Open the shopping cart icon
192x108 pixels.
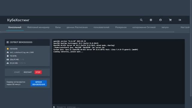point(170,20)
